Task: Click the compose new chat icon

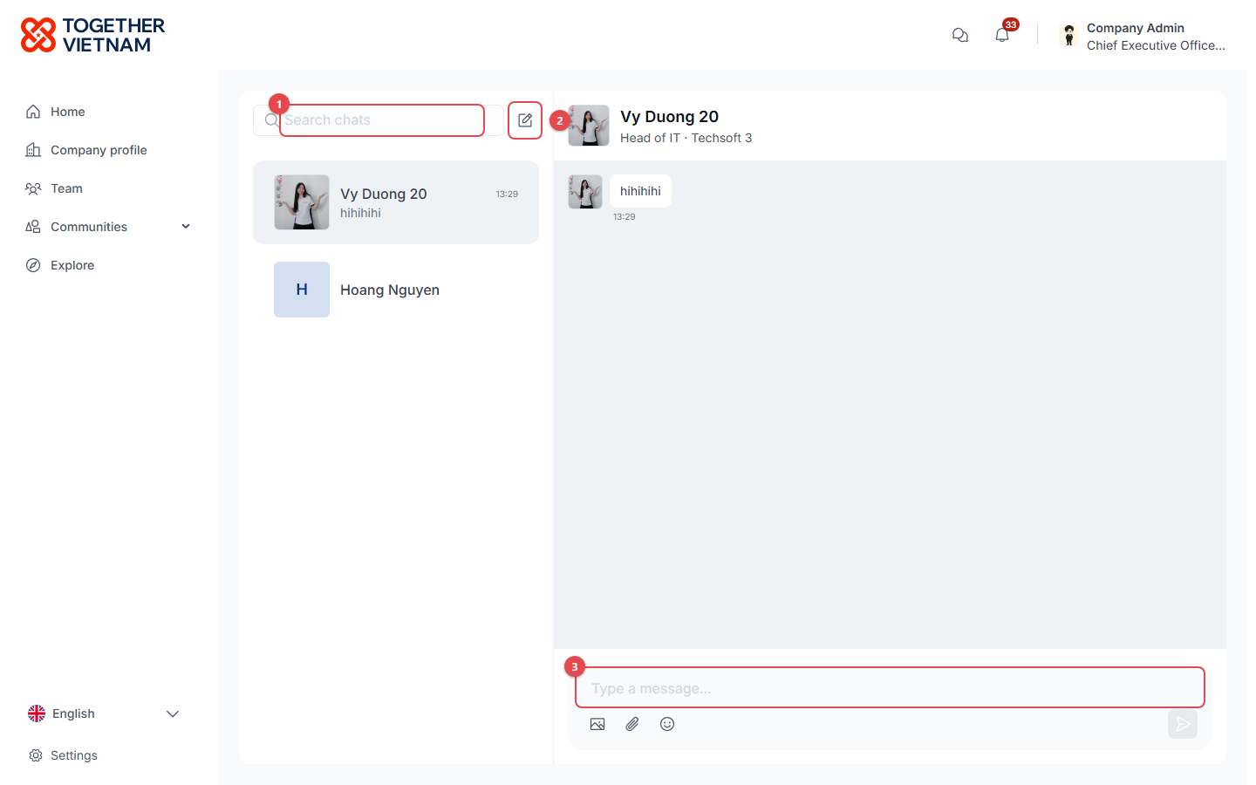Action: coord(525,120)
